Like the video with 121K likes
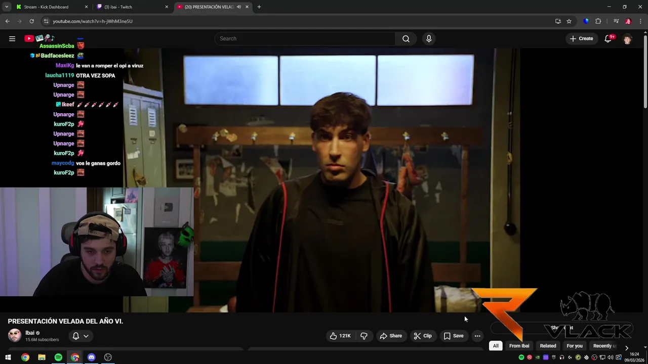The width and height of the screenshot is (648, 364). [x=340, y=336]
